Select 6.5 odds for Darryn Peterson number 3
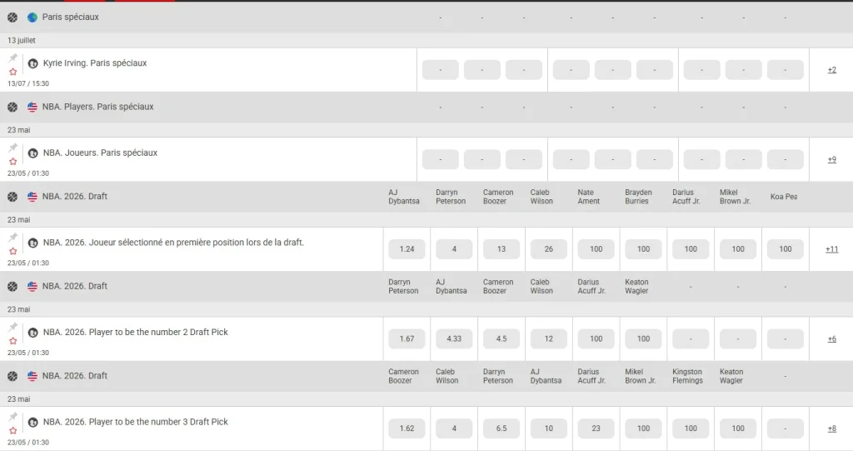Screen dimensions: 853x451 [x=501, y=428]
